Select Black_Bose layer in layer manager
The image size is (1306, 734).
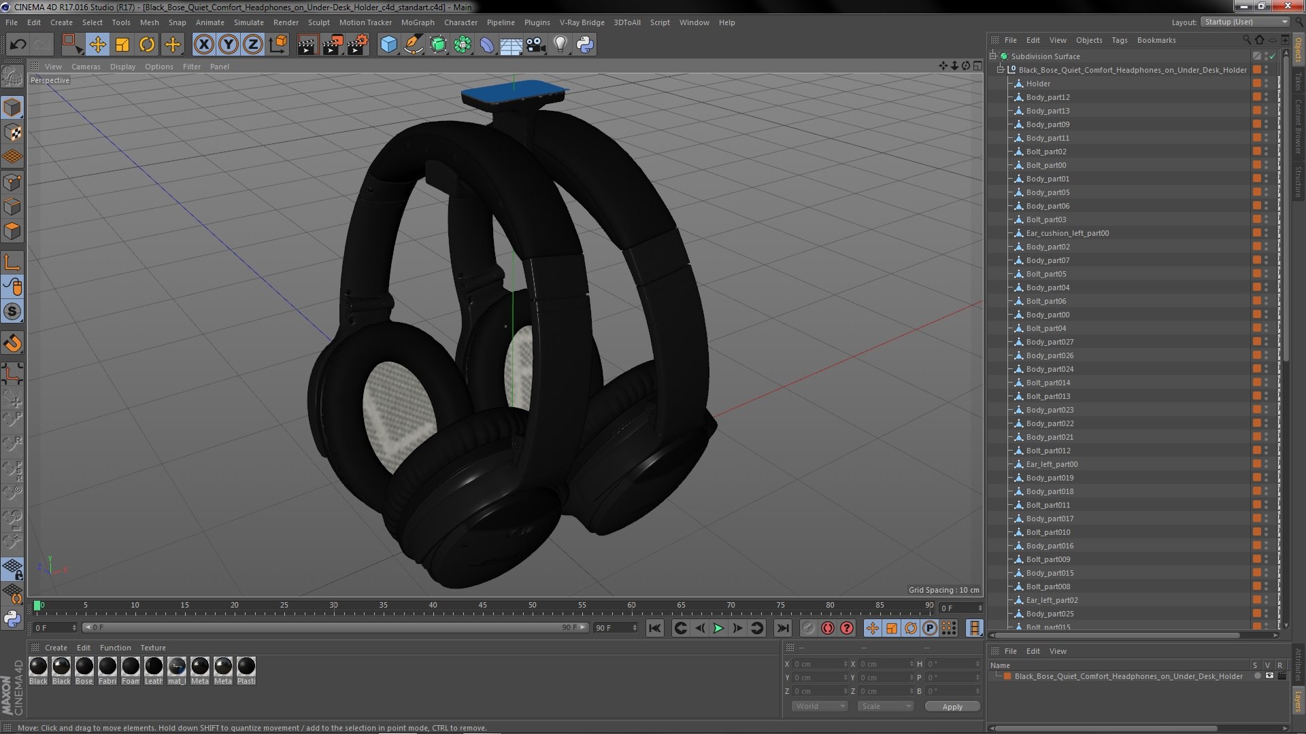[1128, 676]
